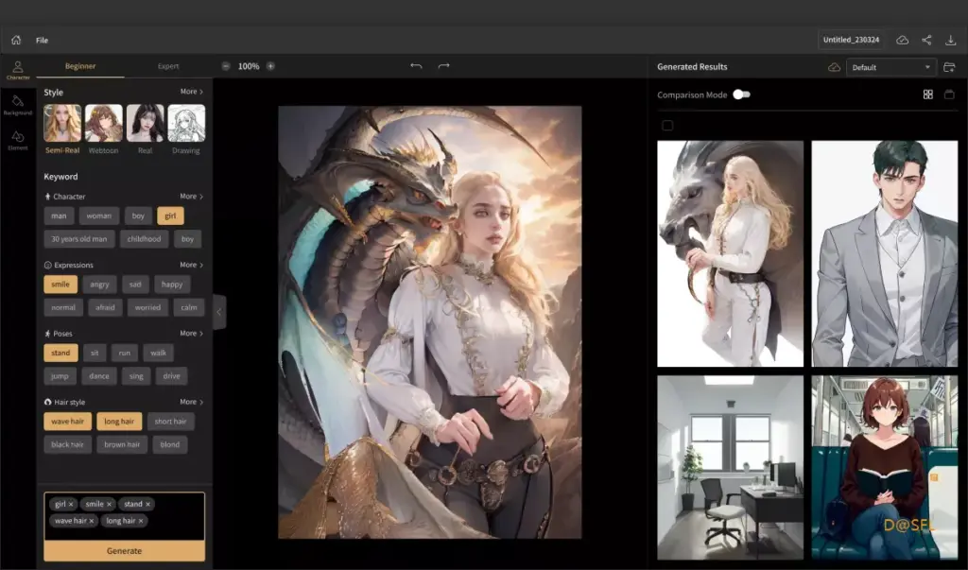Expand More styles

coord(191,92)
